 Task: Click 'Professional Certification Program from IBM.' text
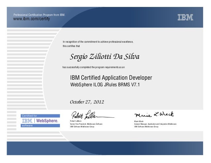pyautogui.click(x=39, y=15)
